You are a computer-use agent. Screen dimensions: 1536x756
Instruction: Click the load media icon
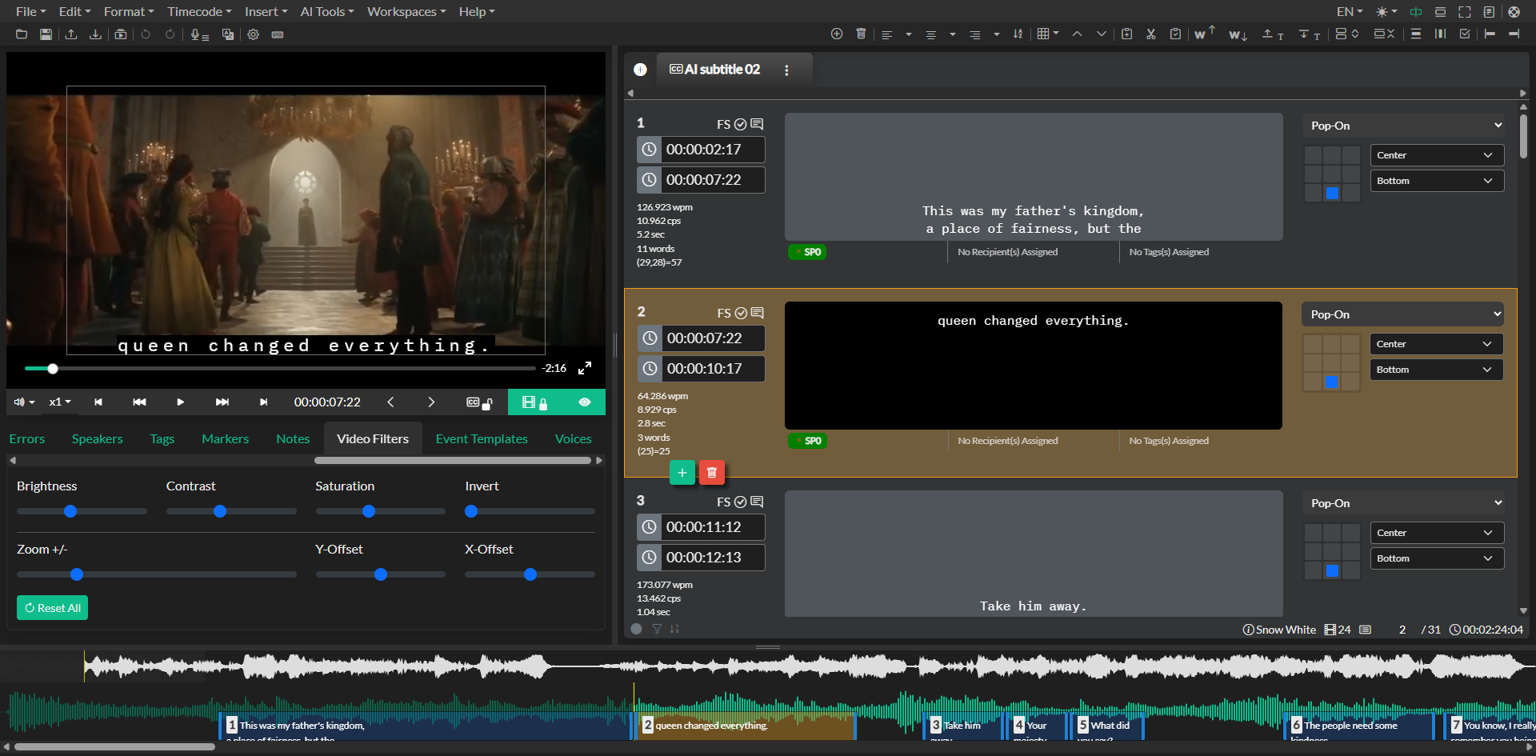(121, 34)
